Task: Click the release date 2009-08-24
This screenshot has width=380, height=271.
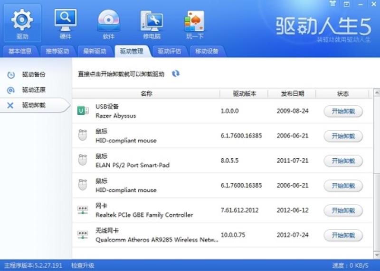Action: tap(293, 111)
